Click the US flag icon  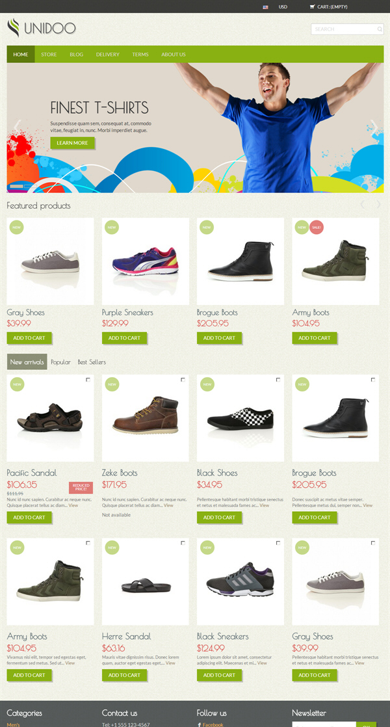[x=265, y=7]
